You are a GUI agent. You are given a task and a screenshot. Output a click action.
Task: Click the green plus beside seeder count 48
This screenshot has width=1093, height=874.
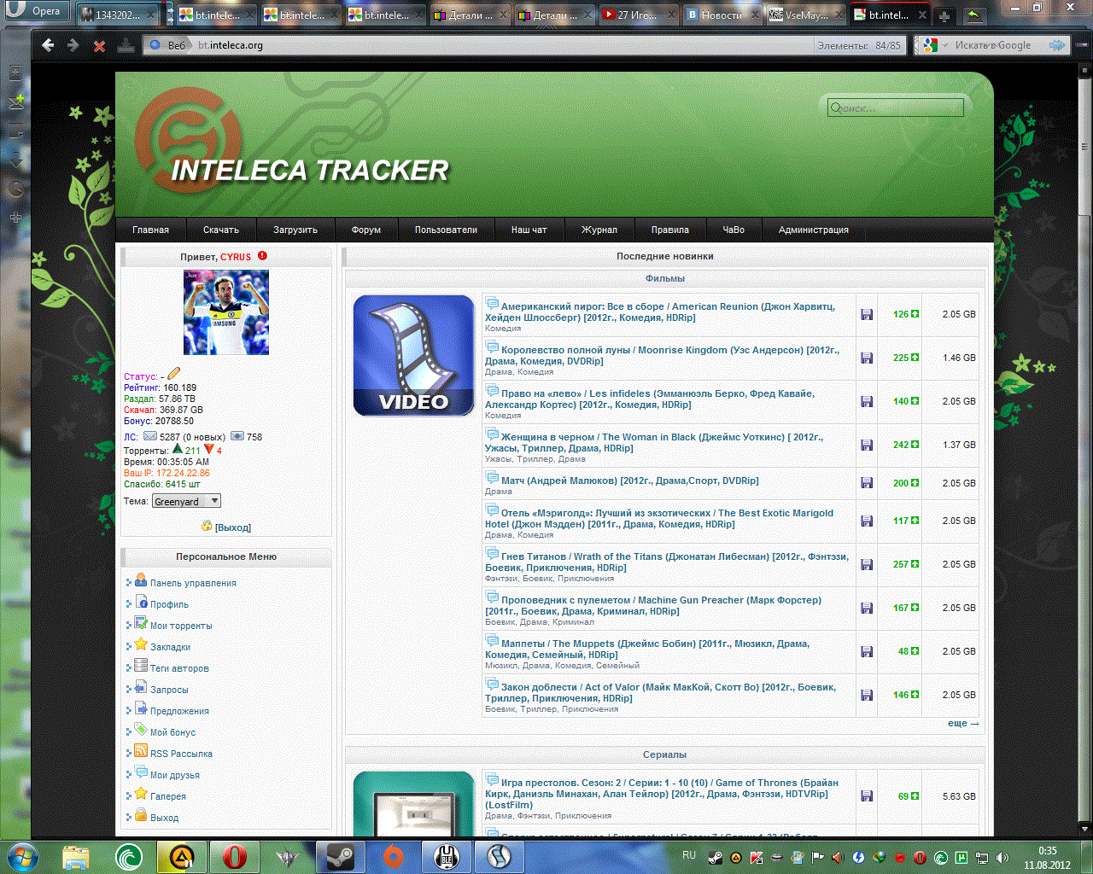point(915,651)
